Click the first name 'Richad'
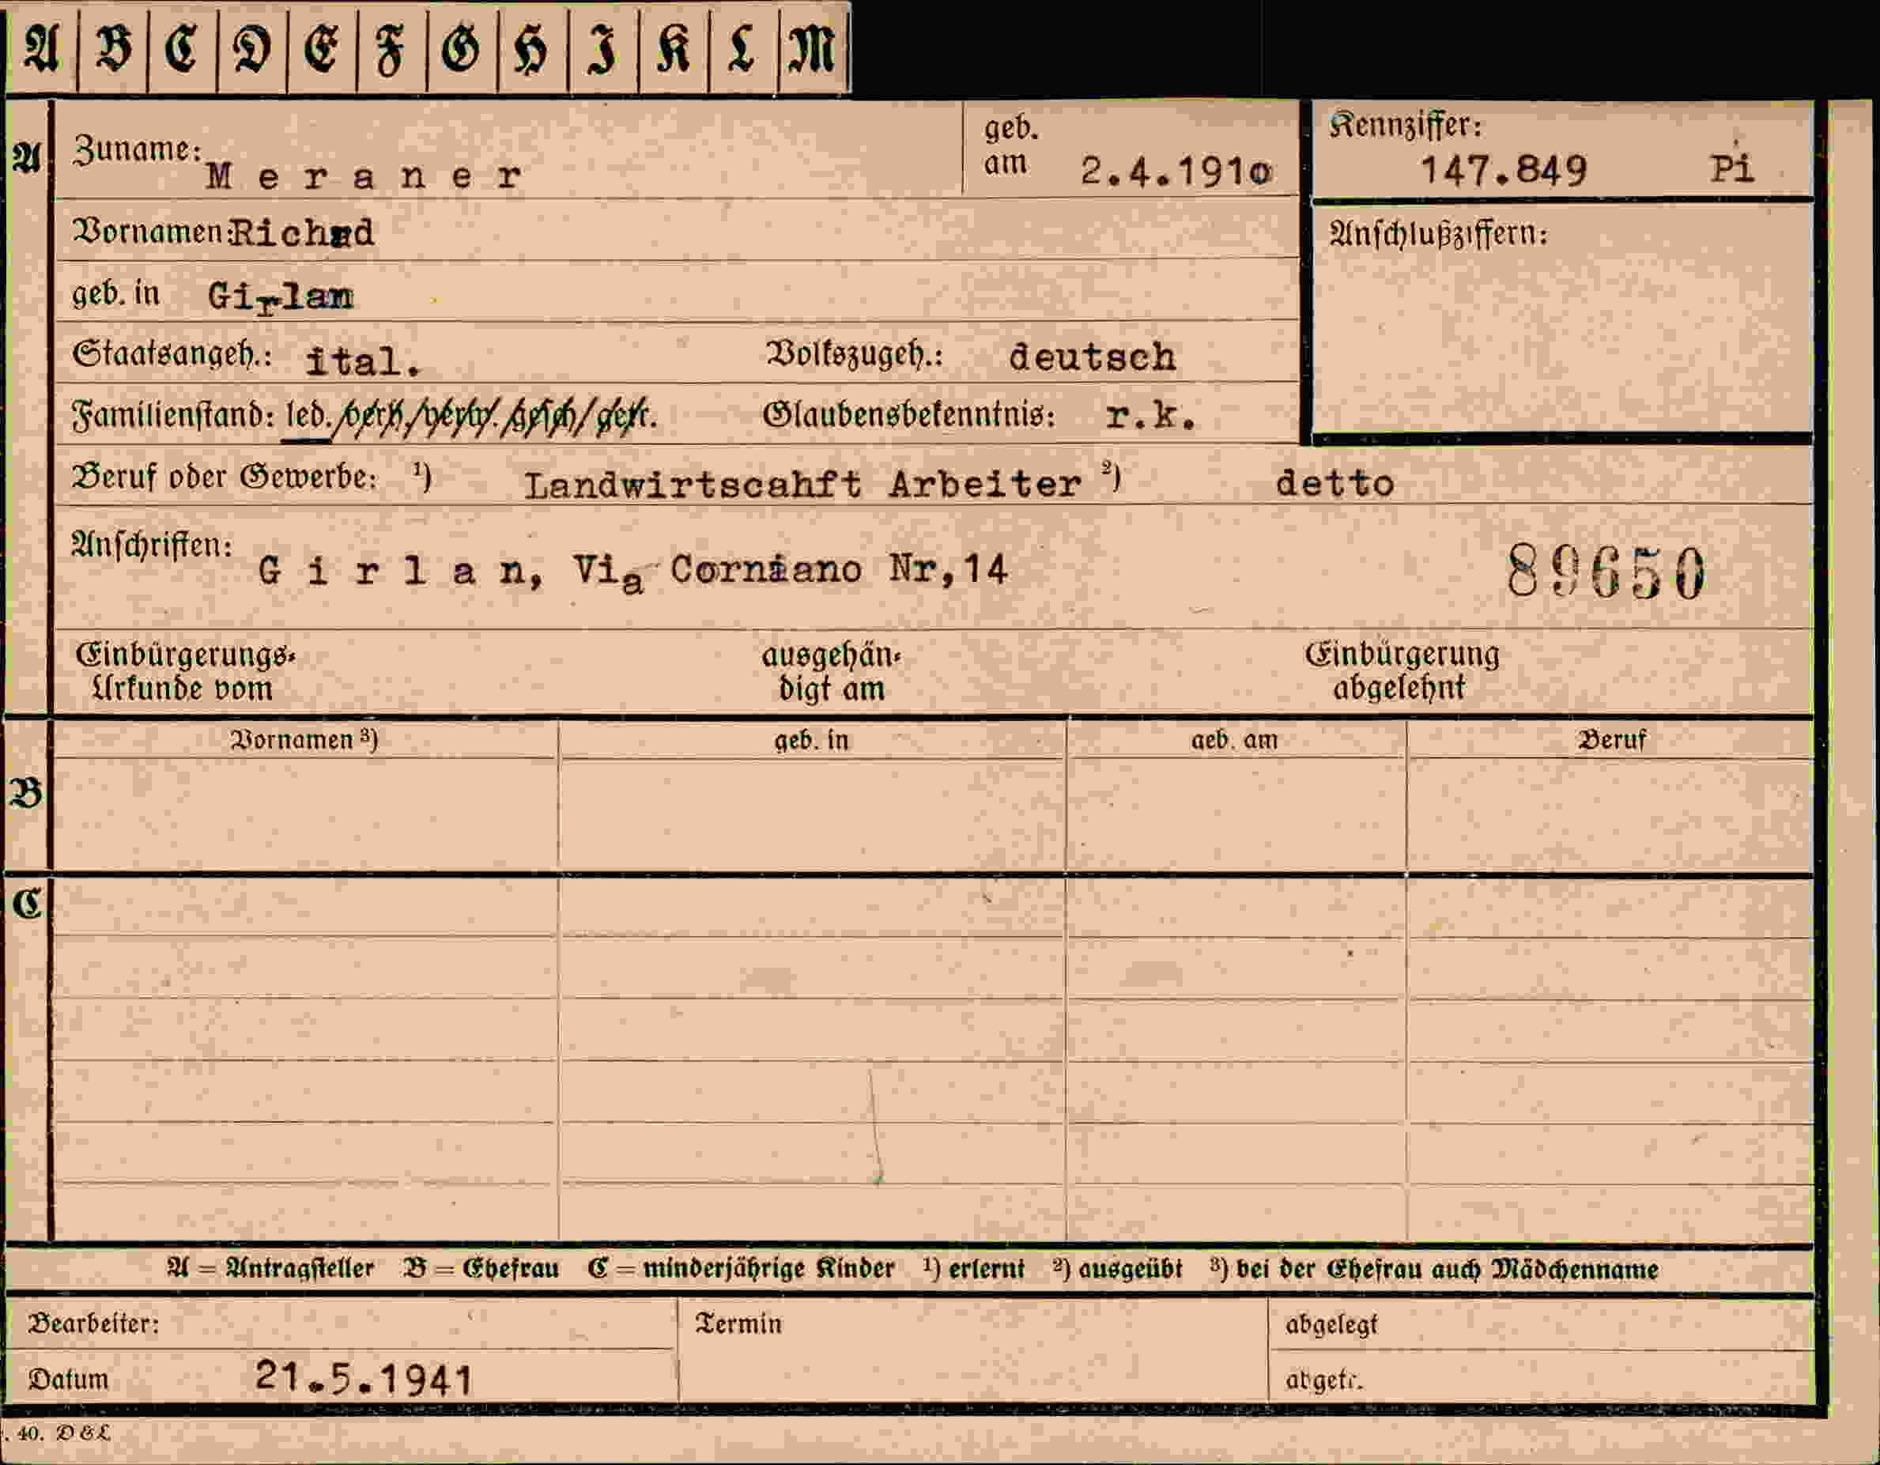This screenshot has height=1465, width=1880. pos(301,232)
